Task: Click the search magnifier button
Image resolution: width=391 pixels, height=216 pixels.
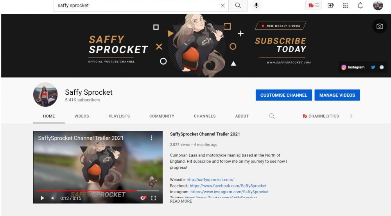Action: pyautogui.click(x=238, y=5)
